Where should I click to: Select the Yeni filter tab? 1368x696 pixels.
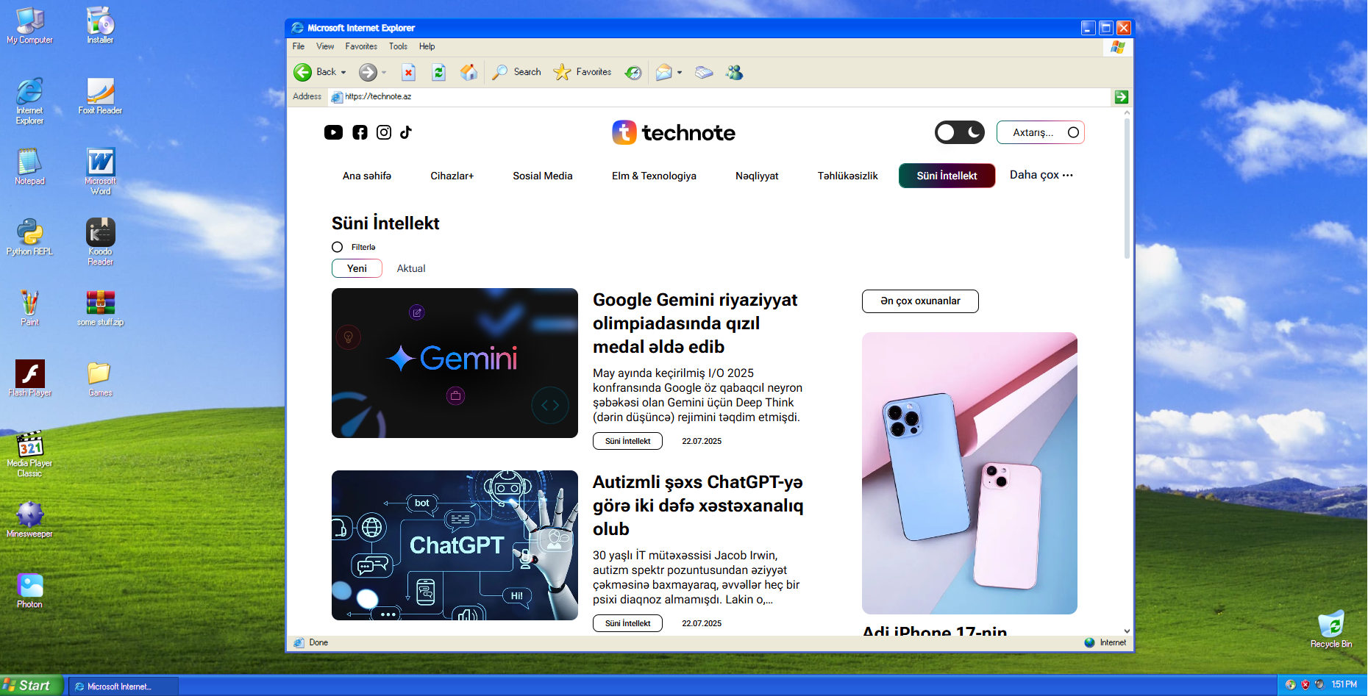(x=357, y=268)
